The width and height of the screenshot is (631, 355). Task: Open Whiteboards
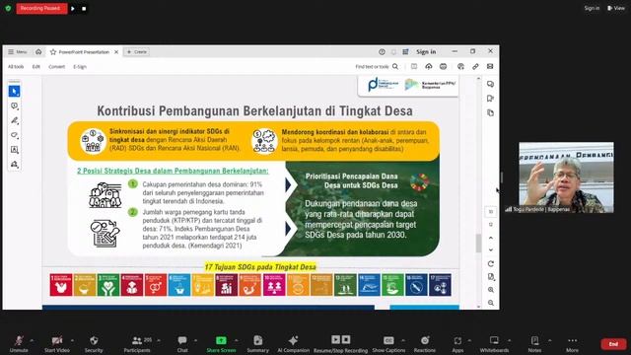[x=494, y=344]
